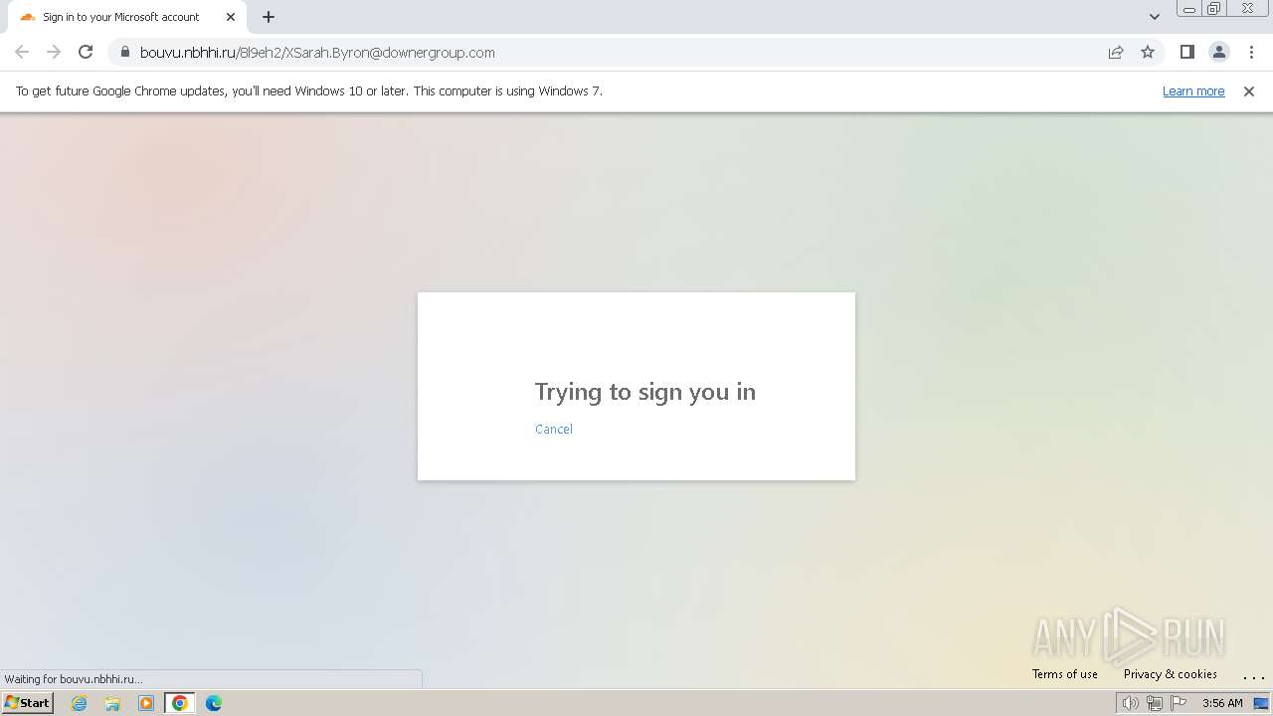Click the Learn more link

pyautogui.click(x=1193, y=91)
